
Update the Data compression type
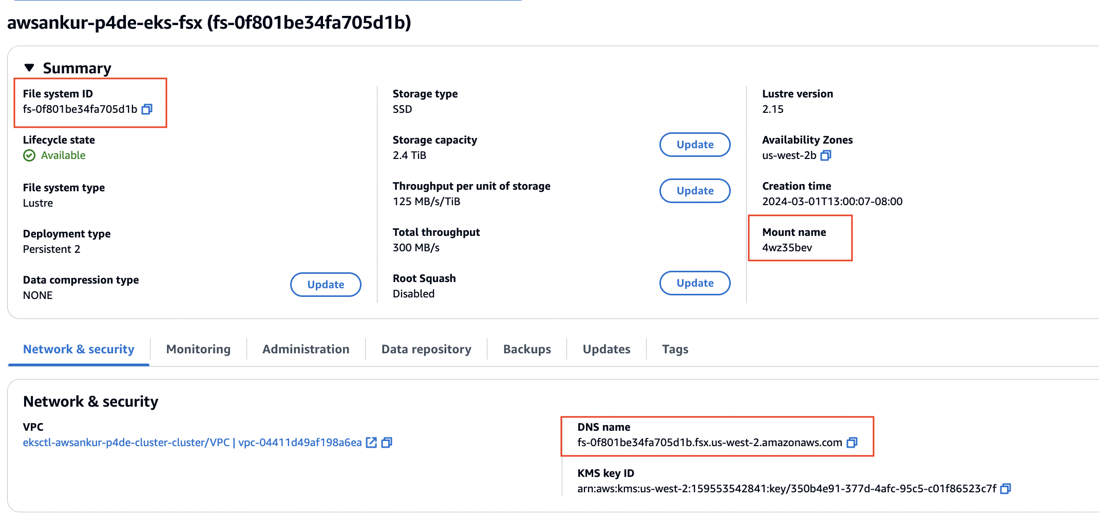pyautogui.click(x=326, y=285)
